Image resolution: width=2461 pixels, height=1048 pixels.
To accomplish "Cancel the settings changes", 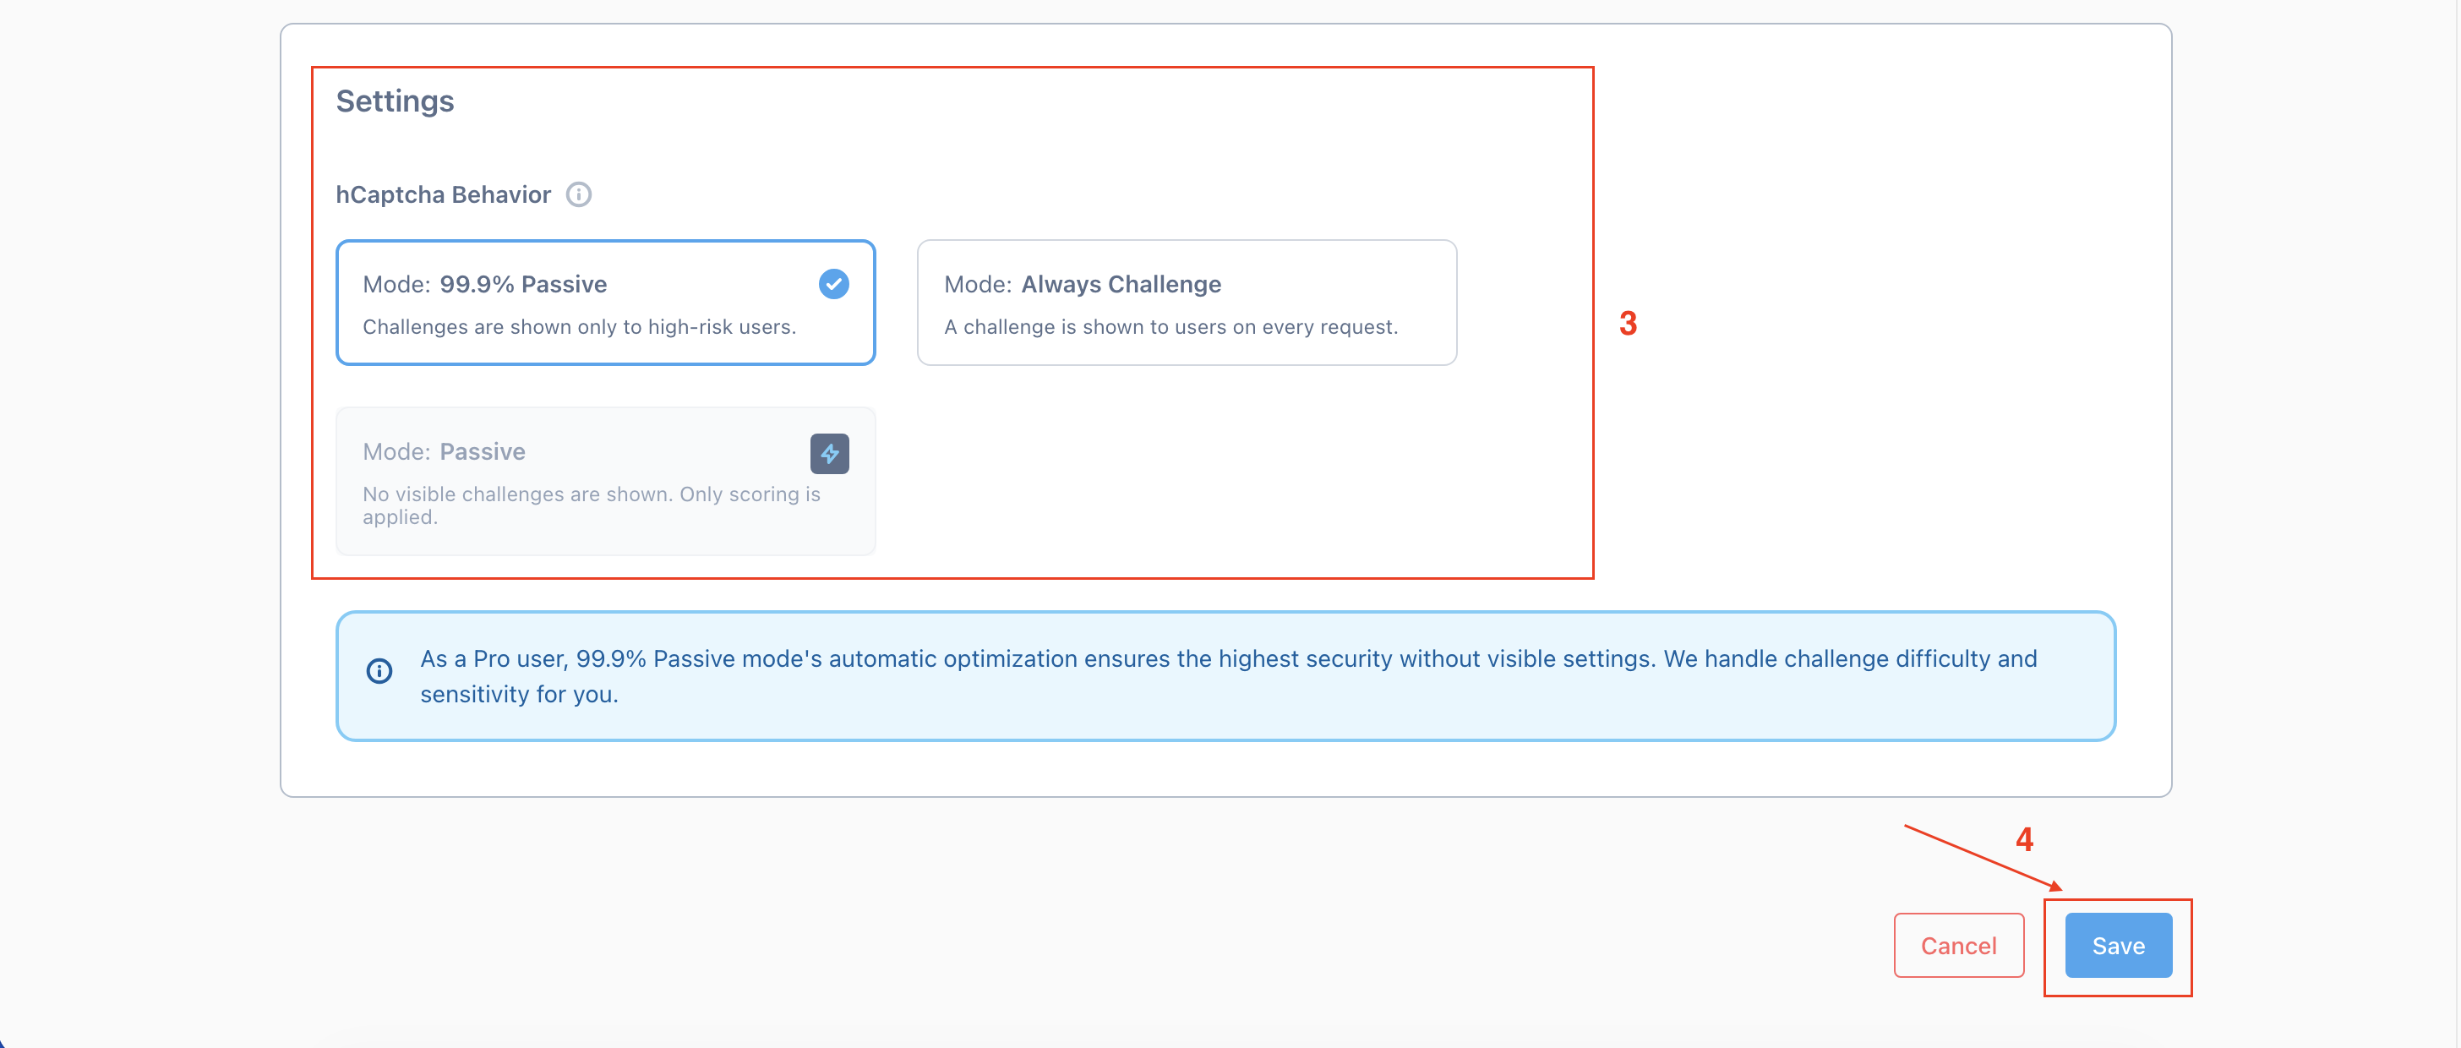I will 1958,946.
